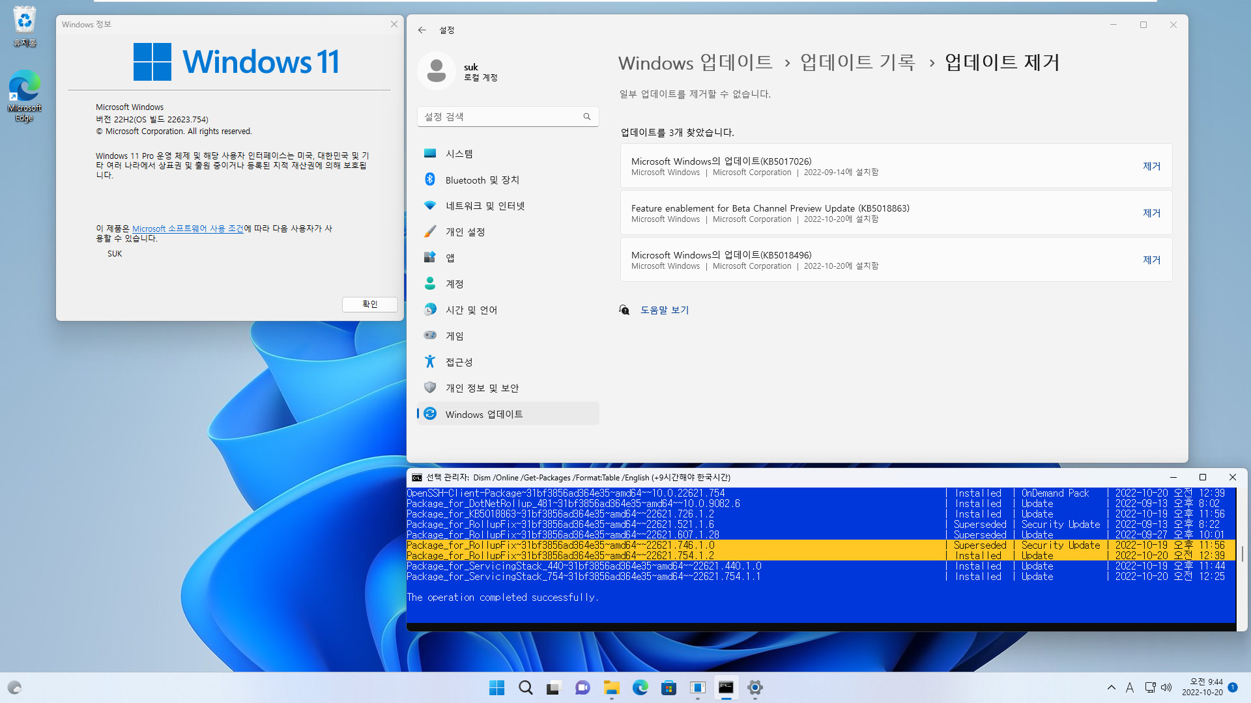Click the back arrow in Settings
This screenshot has height=703, width=1251.
pos(422,30)
